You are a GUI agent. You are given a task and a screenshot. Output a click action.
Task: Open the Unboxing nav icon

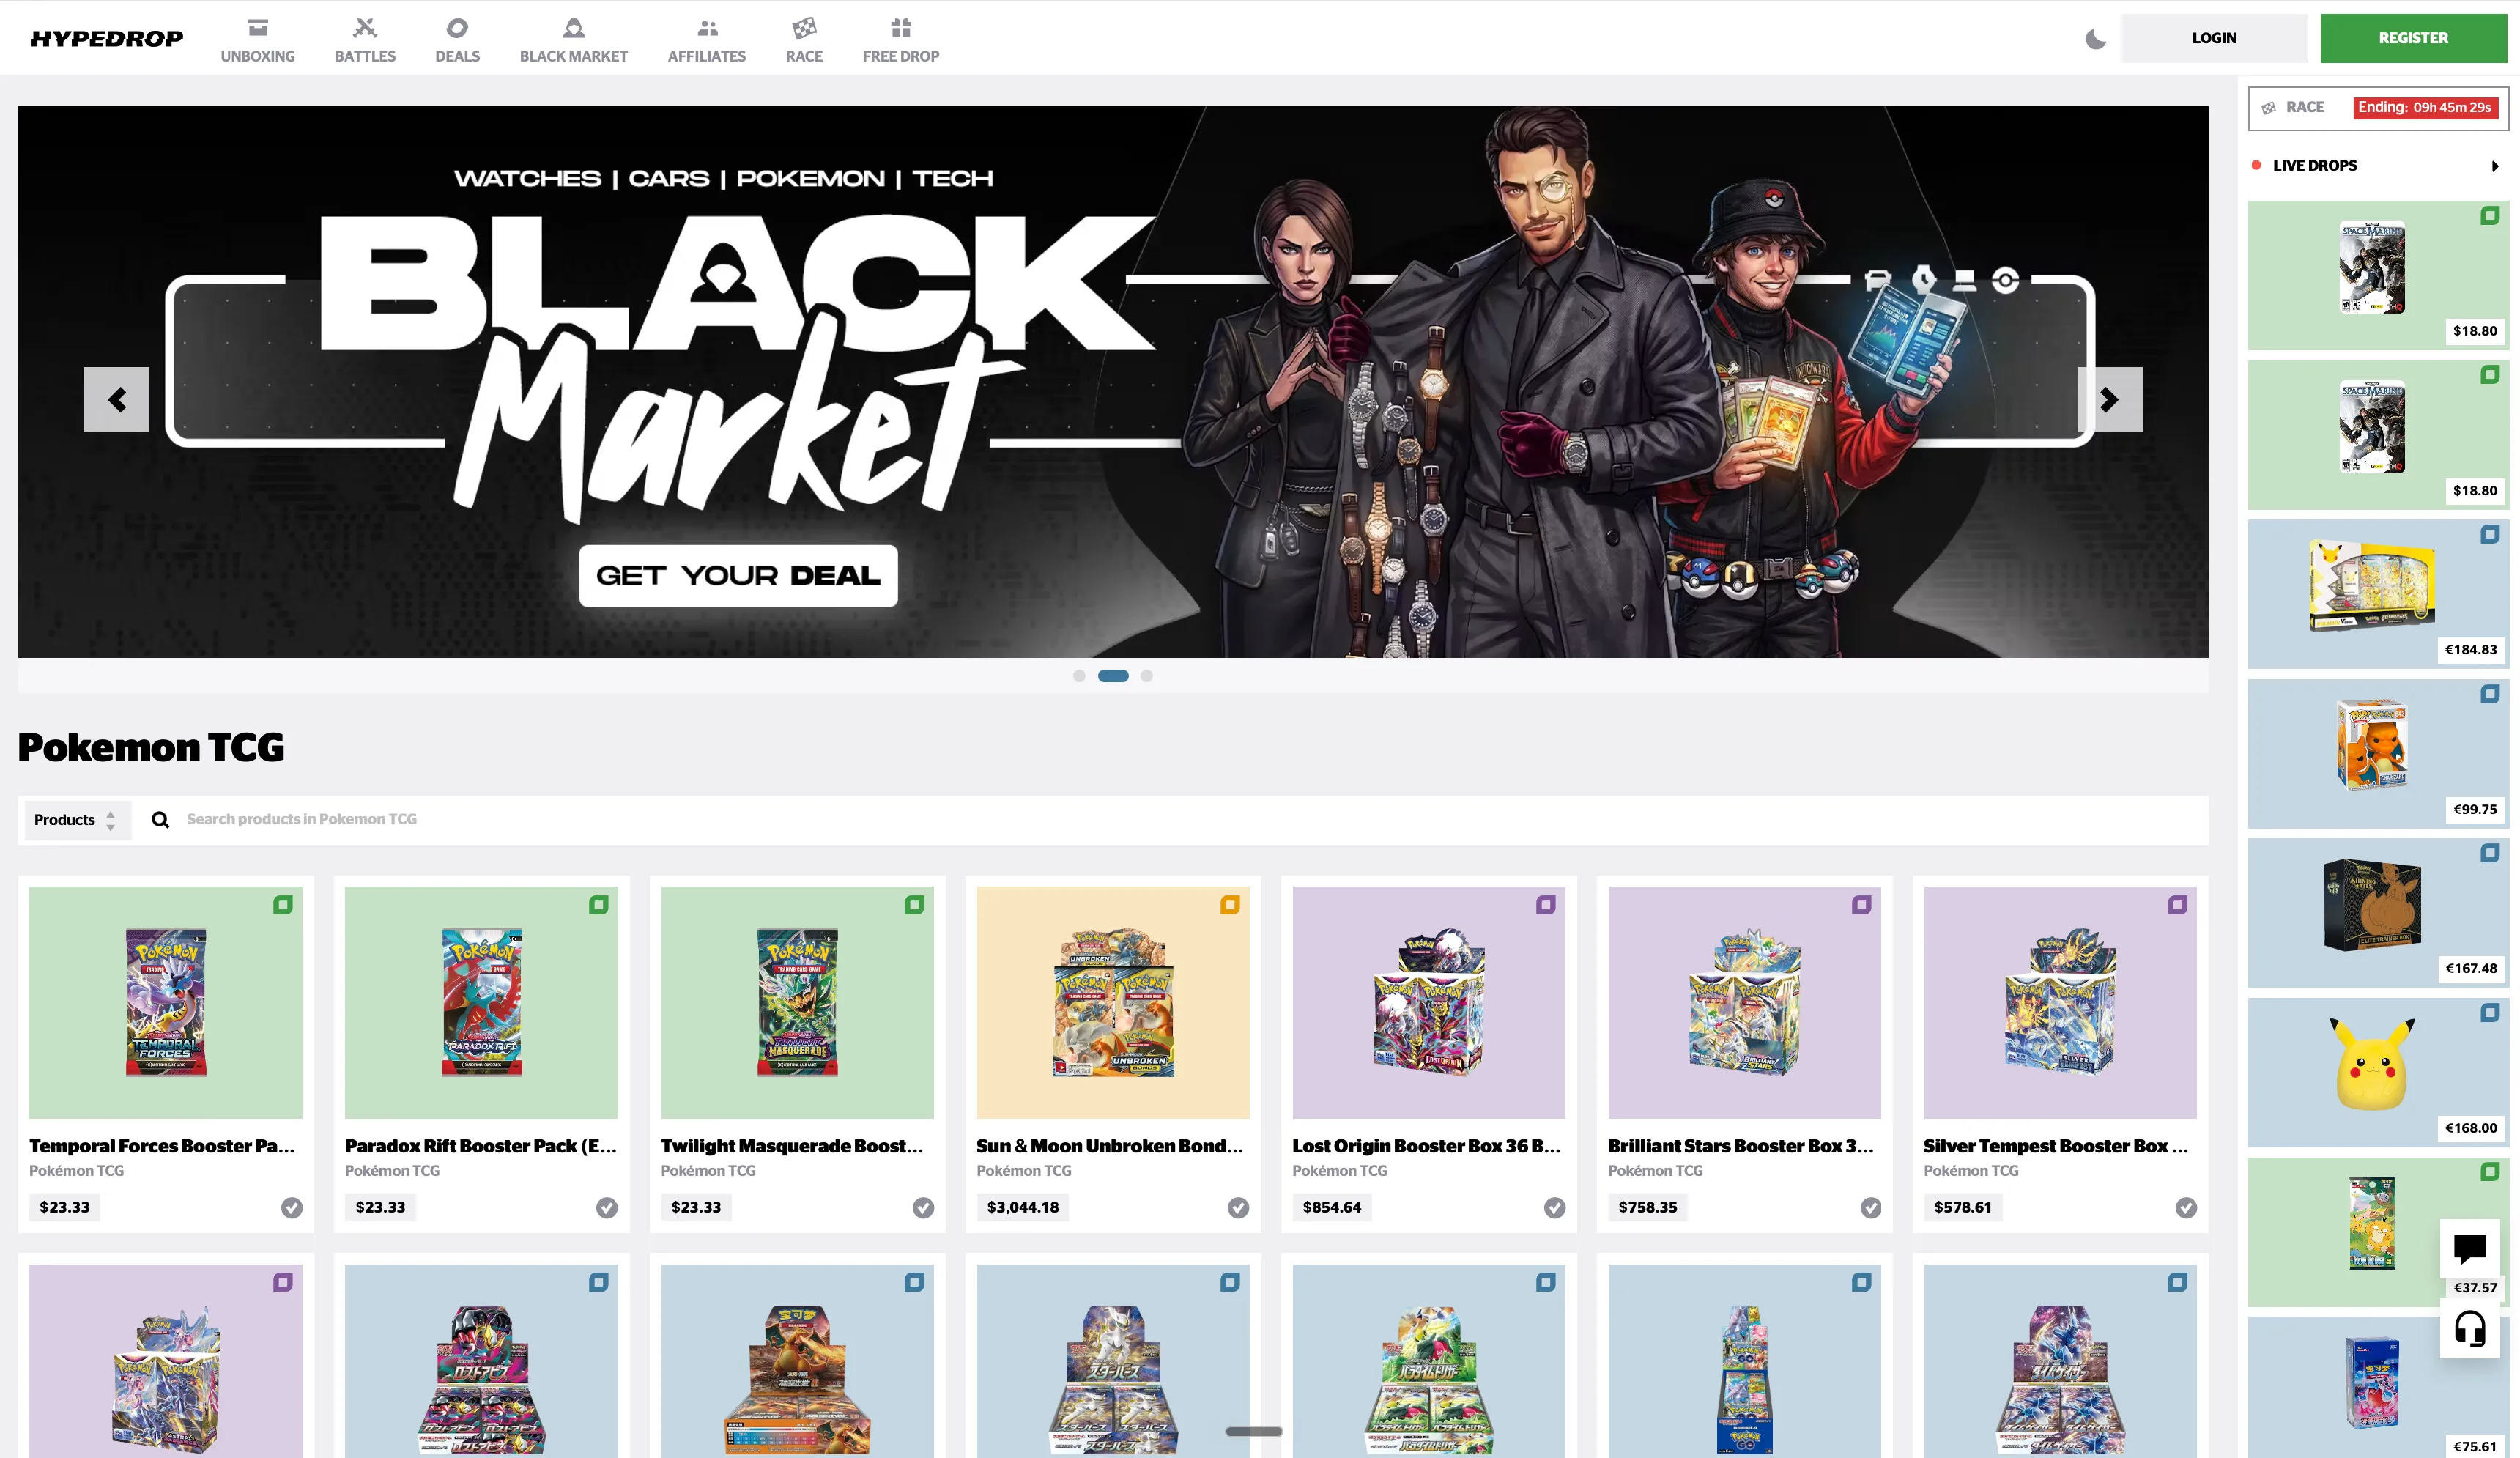click(257, 28)
